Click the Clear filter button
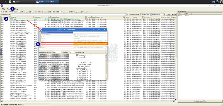Image resolution: width=223 pixels, height=106 pixels. (x=168, y=14)
